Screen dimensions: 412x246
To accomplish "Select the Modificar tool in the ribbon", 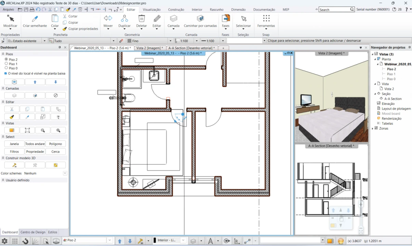I will [10, 19].
